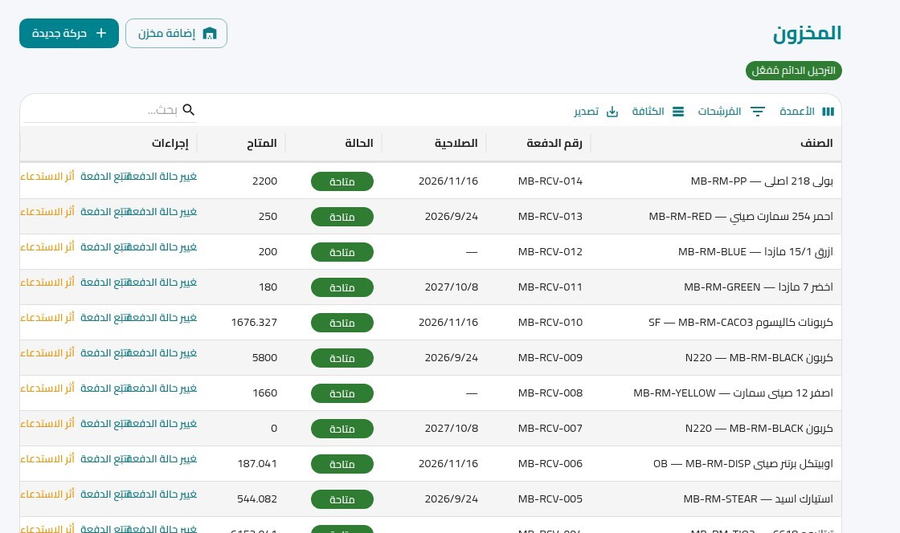The width and height of the screenshot is (900, 533).
Task: Open أثر الاستدعاء for batch MB-RCV-010
Action: pyautogui.click(x=47, y=318)
